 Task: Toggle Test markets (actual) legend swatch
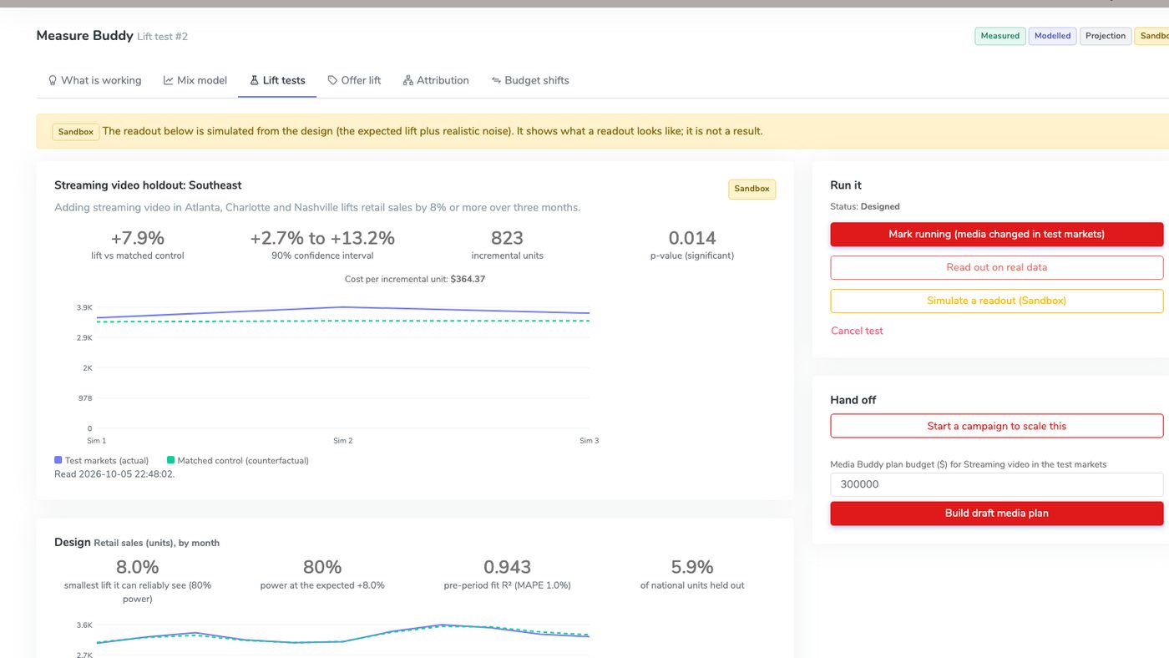click(x=58, y=460)
